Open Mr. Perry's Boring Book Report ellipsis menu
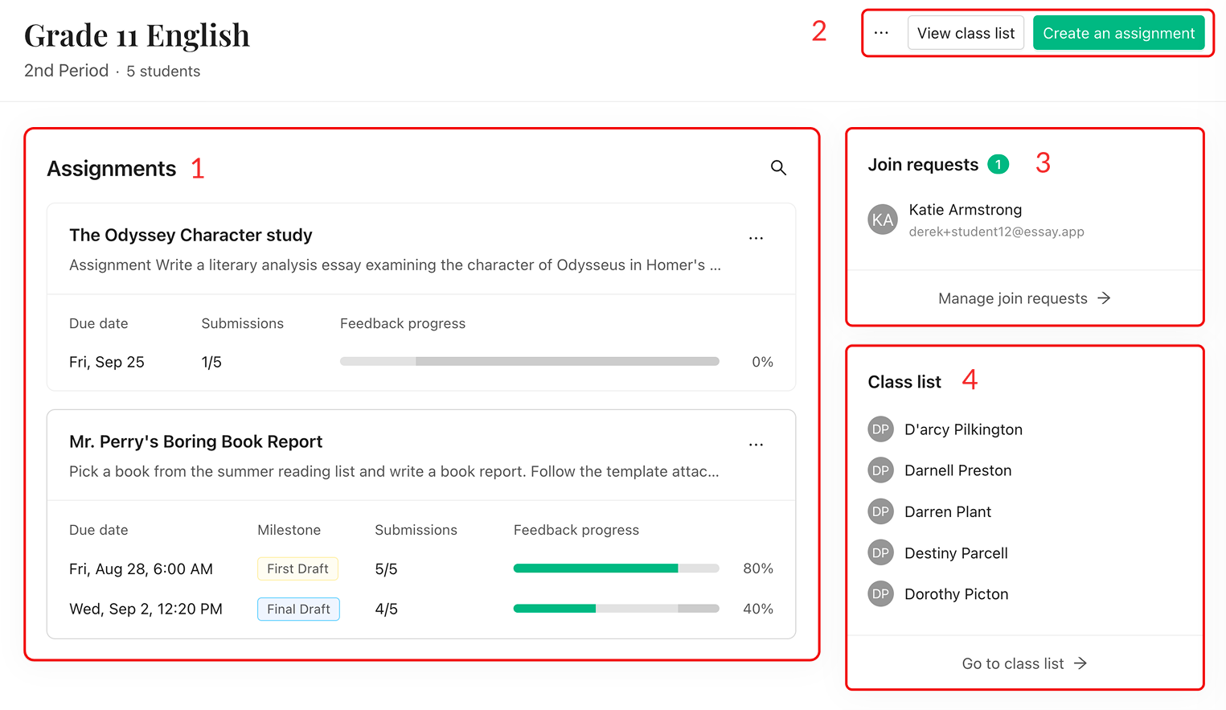Screen dimensions: 1226x710 tap(756, 445)
